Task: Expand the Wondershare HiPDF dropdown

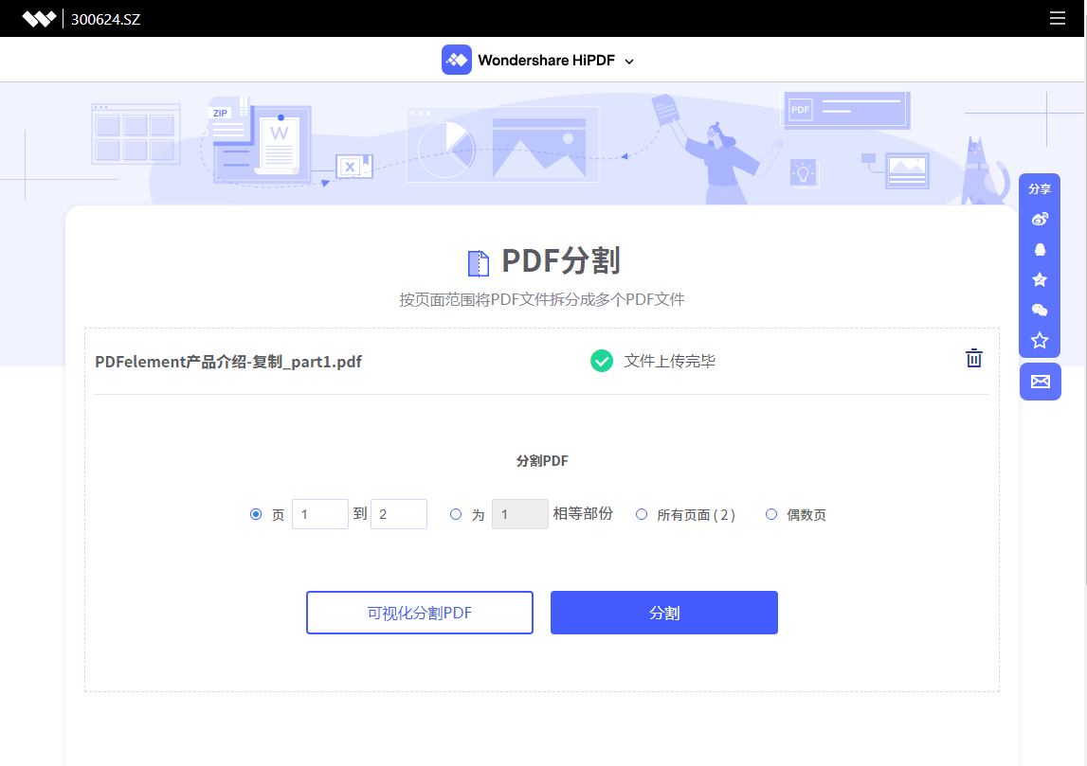Action: (629, 61)
